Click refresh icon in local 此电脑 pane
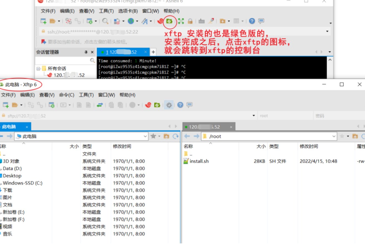Viewport: 365px width, 246px height. coord(176,136)
